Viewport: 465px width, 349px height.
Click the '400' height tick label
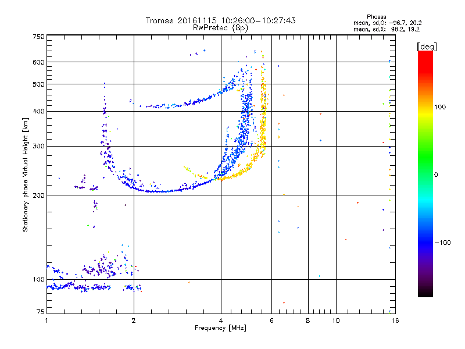click(38, 112)
